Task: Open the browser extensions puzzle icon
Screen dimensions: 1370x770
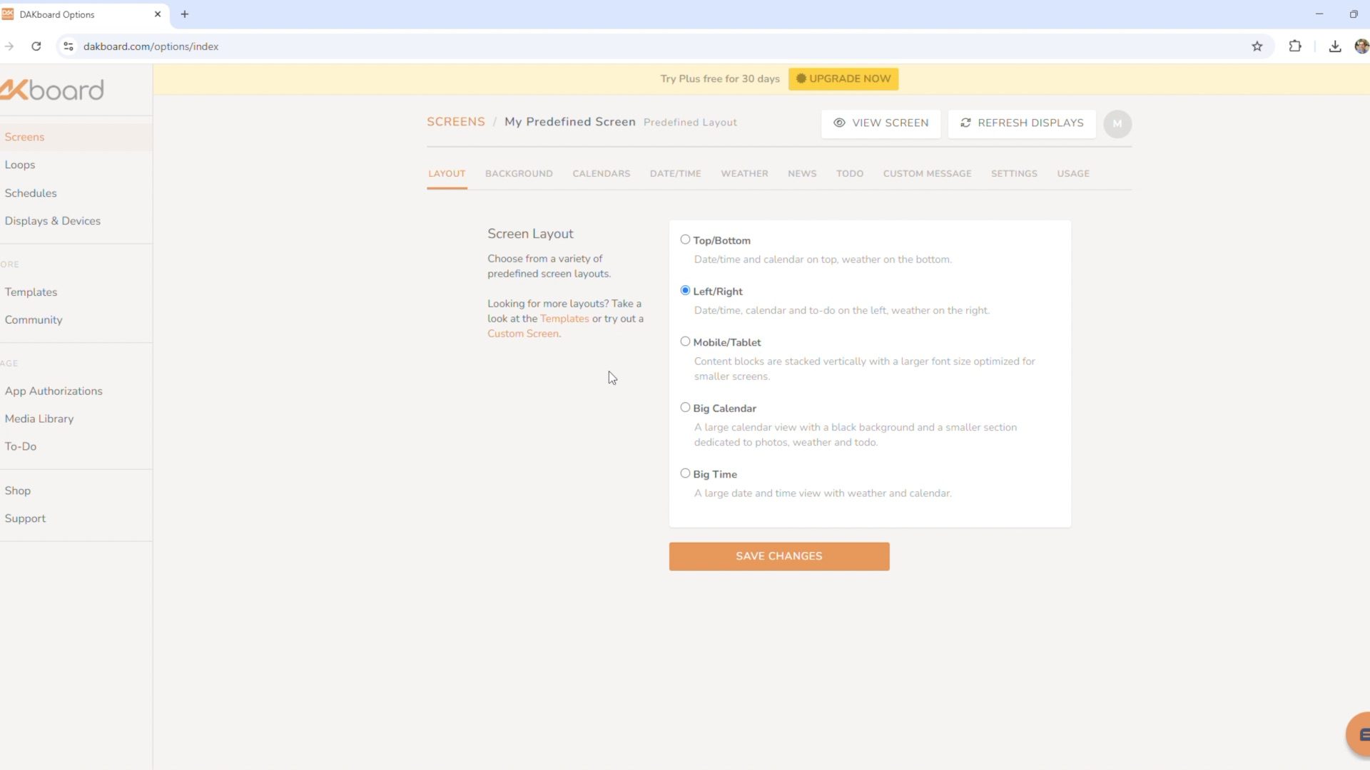Action: [1294, 46]
